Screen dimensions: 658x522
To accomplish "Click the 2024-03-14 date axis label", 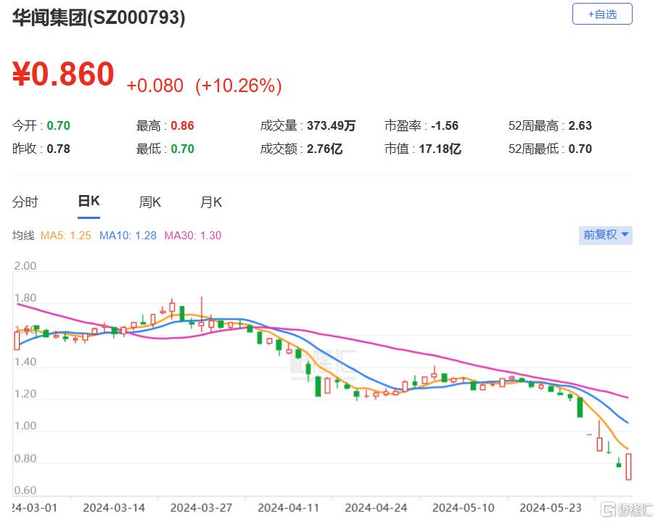I will click(114, 507).
